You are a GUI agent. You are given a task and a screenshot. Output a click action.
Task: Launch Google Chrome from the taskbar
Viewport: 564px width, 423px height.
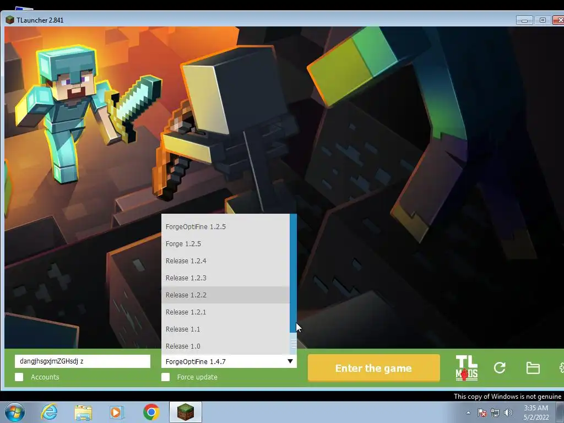[x=151, y=412]
